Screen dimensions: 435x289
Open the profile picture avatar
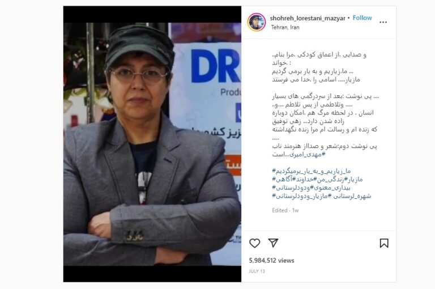[257, 22]
